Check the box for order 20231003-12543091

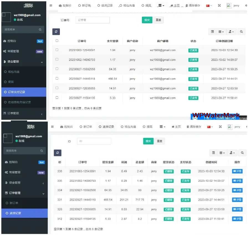pyautogui.click(x=57, y=50)
